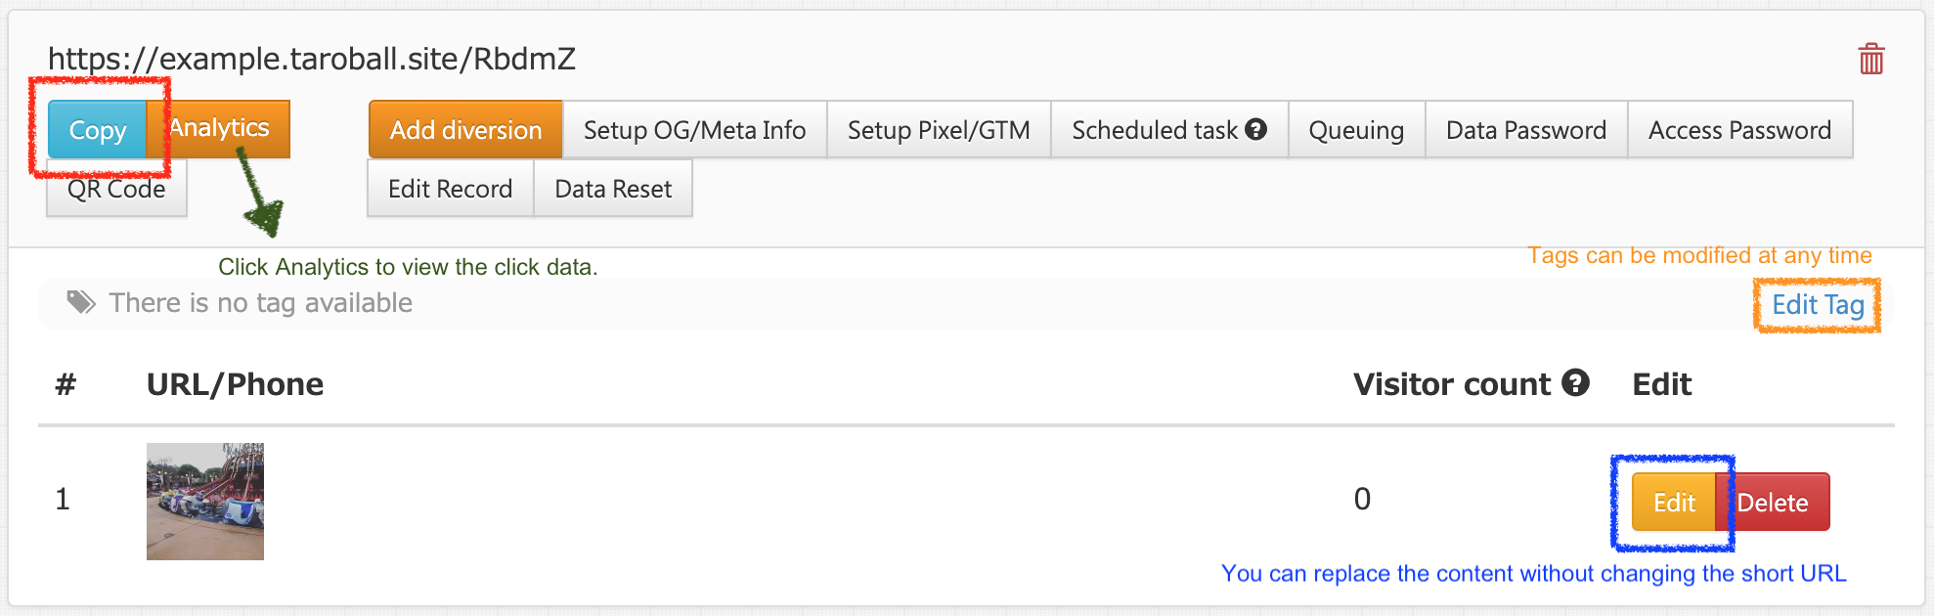Open Data Password settings
The width and height of the screenshot is (1934, 616).
click(1526, 130)
